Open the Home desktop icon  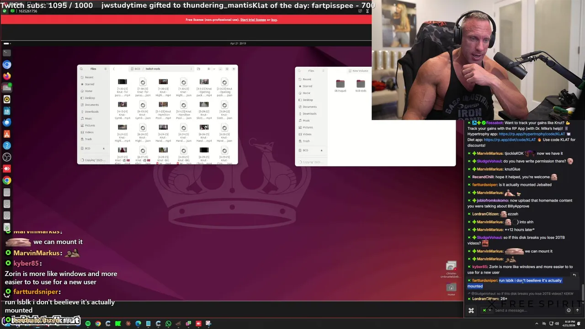click(451, 289)
